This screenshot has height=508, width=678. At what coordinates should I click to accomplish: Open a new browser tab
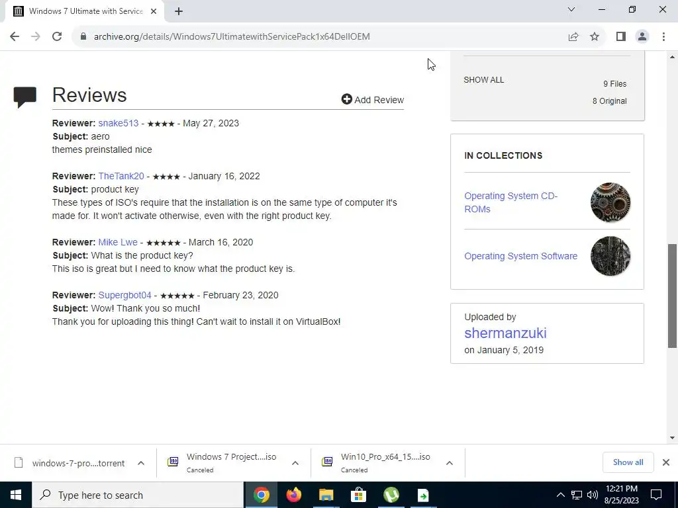pos(179,12)
